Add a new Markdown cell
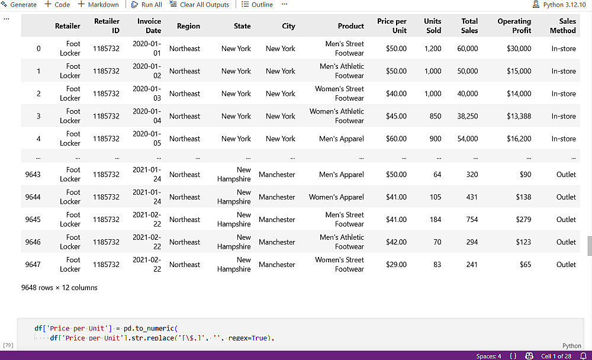This screenshot has width=592, height=360. pos(98,5)
